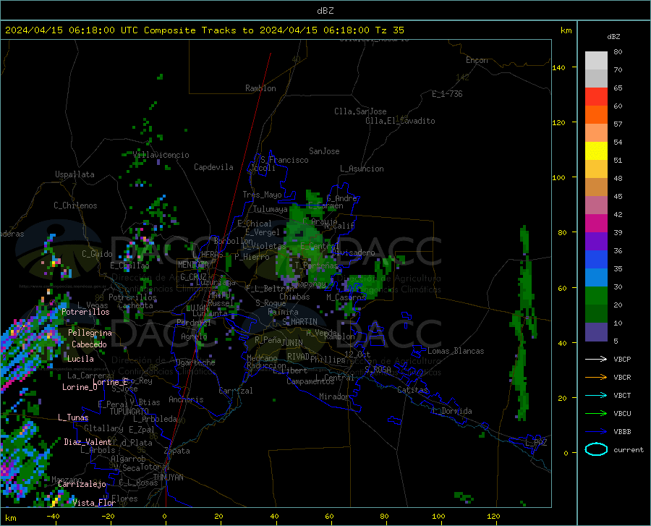The width and height of the screenshot is (651, 526).
Task: Click the Diaz_Valent map label
Action: (88, 442)
